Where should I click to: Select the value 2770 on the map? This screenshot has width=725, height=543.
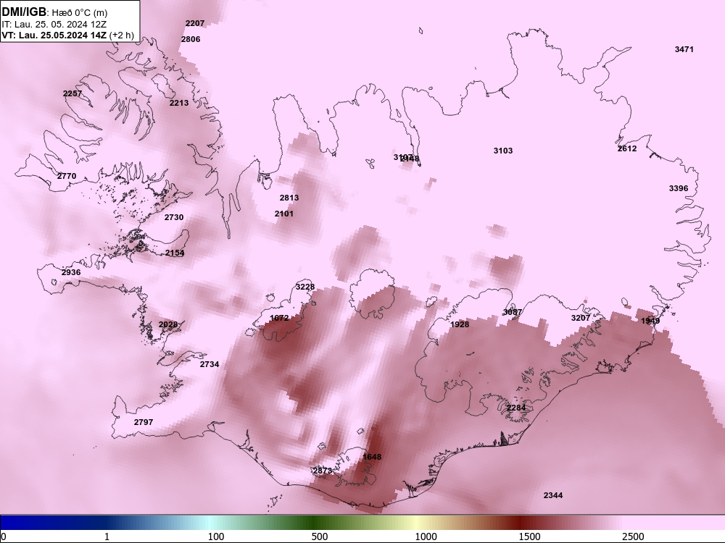tap(67, 176)
